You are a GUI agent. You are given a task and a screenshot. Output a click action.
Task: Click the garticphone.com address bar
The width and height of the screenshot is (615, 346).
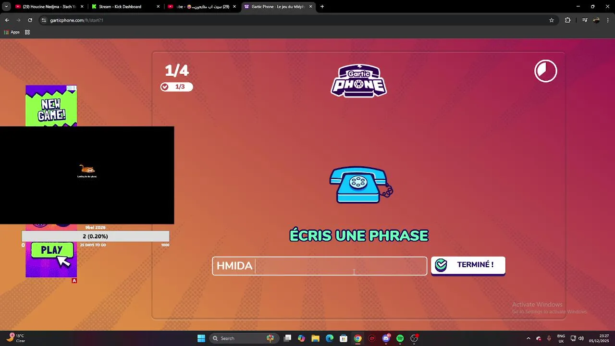pos(298,20)
